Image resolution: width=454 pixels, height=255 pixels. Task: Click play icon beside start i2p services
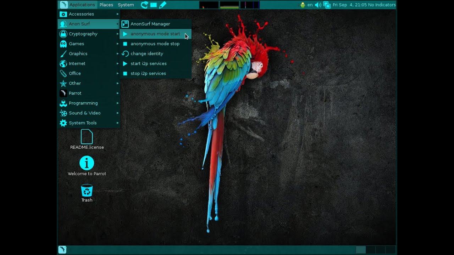click(x=125, y=64)
